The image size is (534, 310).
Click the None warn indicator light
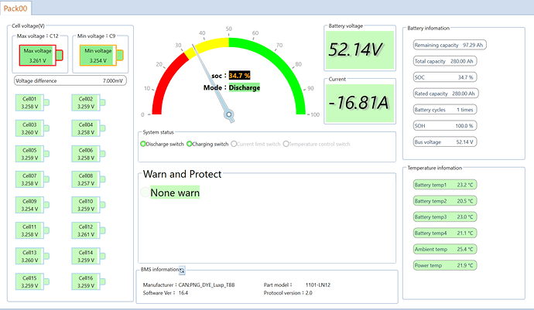click(145, 192)
